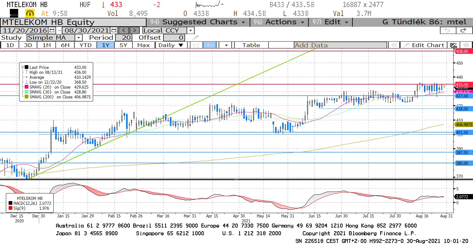Select the 1D range tab

[x=10, y=45]
